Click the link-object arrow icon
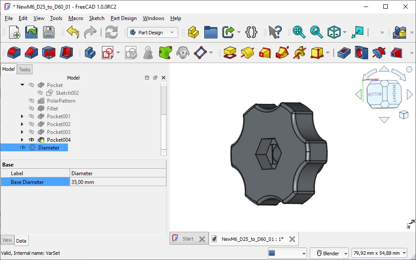 [228, 32]
